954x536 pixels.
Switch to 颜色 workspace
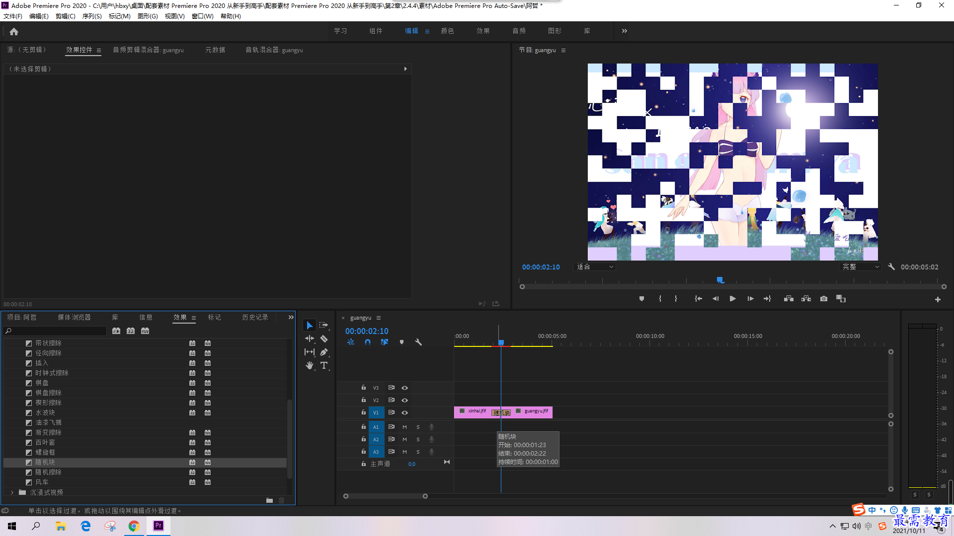click(x=447, y=31)
